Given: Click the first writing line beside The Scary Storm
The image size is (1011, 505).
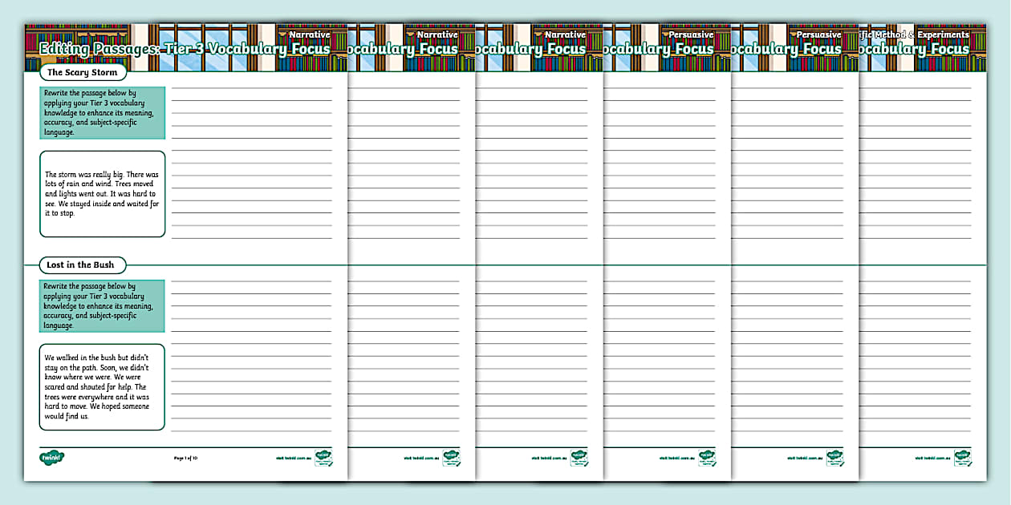Looking at the screenshot, I should (x=250, y=88).
